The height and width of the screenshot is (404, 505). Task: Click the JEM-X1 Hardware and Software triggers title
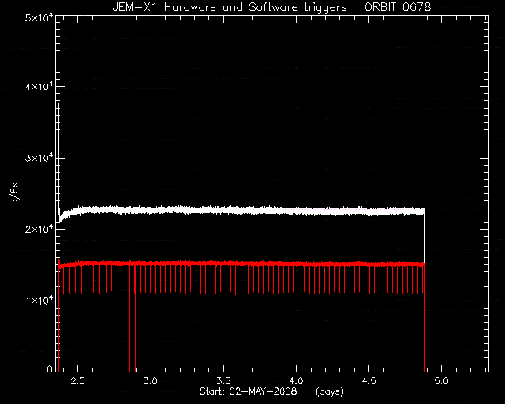click(230, 7)
